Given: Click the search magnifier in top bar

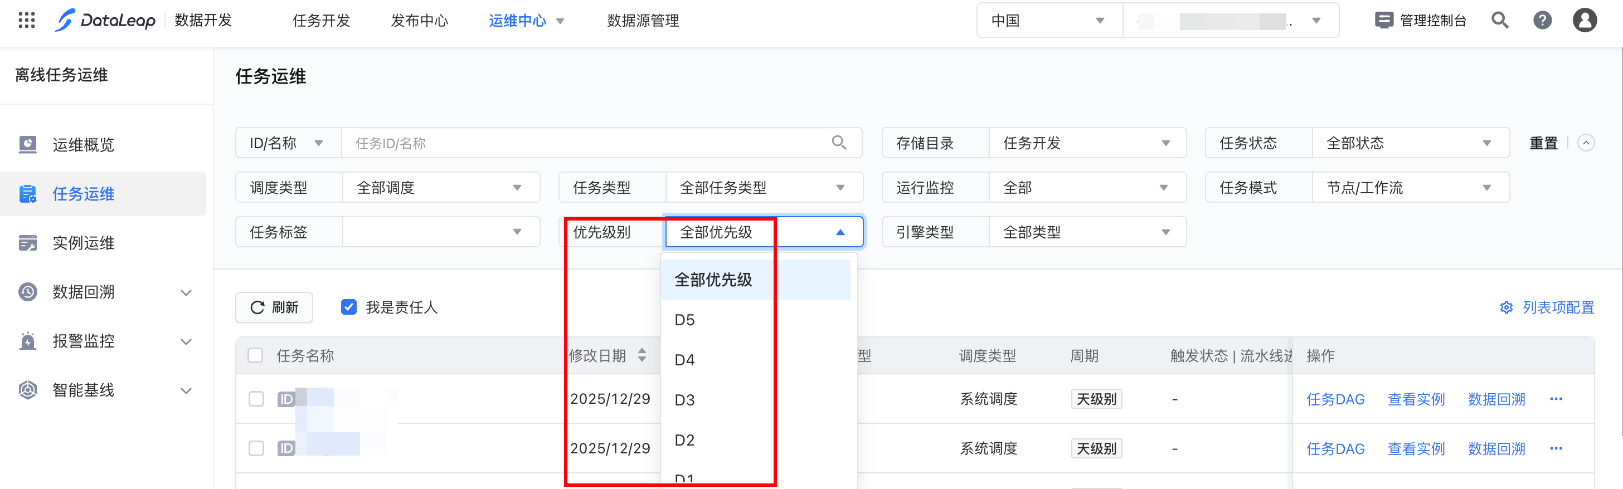Looking at the screenshot, I should pyautogui.click(x=1499, y=20).
